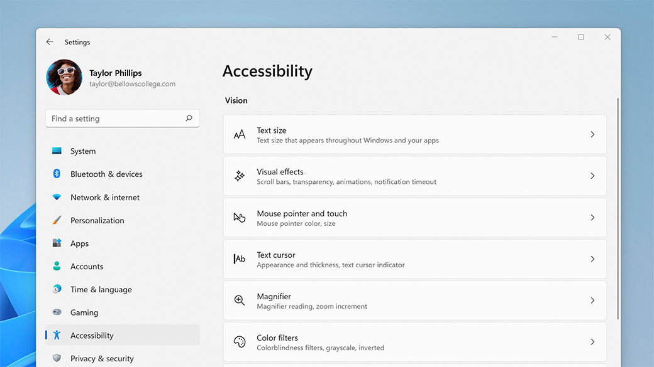This screenshot has width=654, height=367.
Task: Select Accessibility in sidebar
Action: click(x=122, y=335)
